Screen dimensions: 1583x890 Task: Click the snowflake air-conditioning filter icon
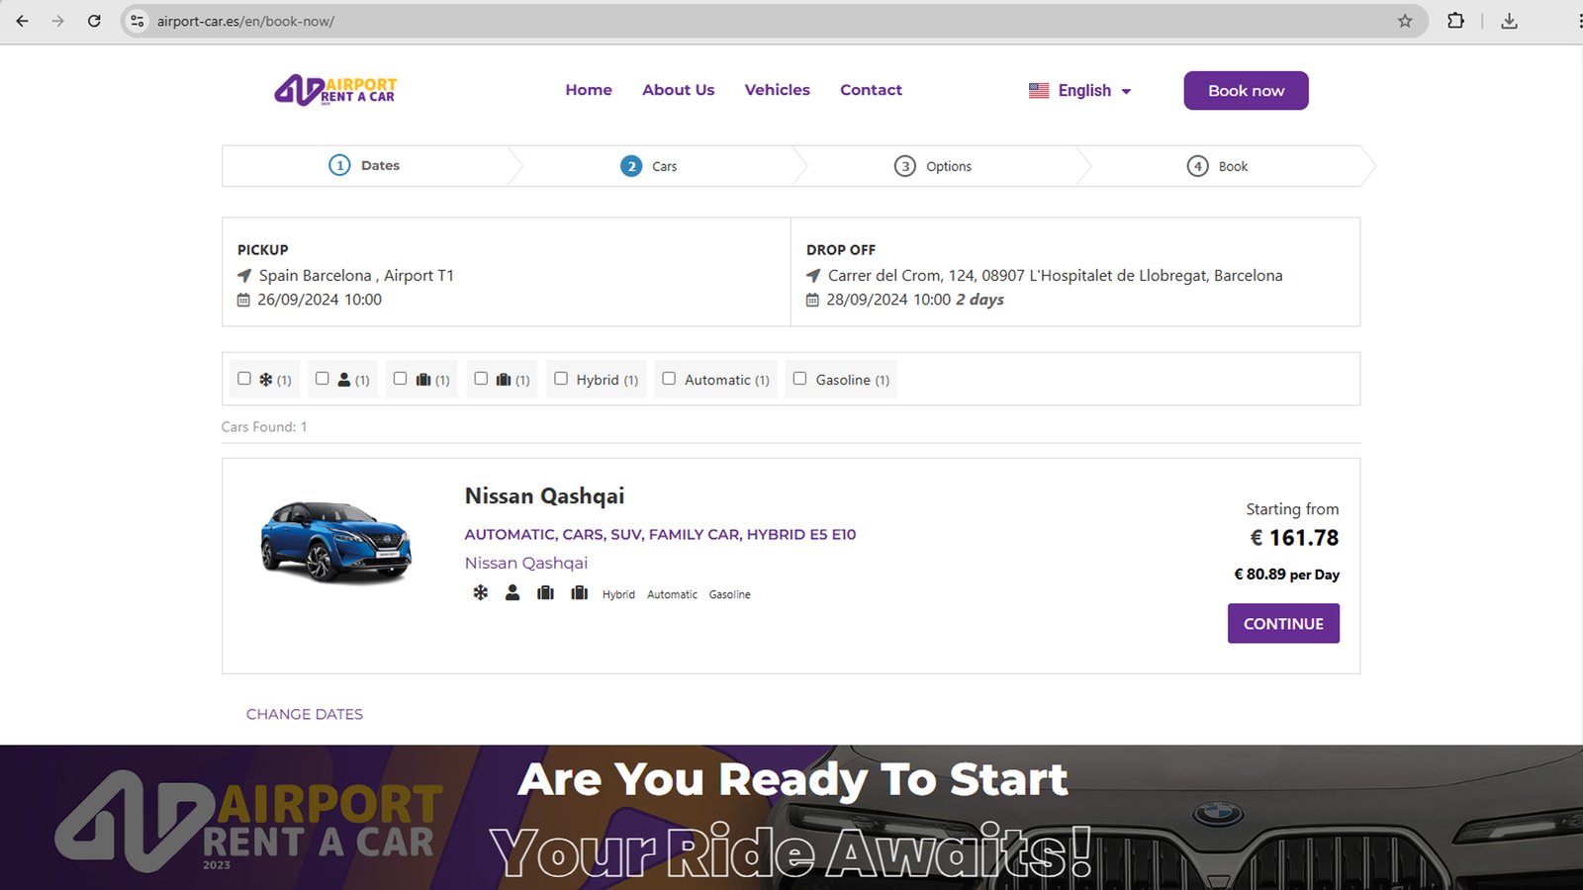tap(265, 380)
